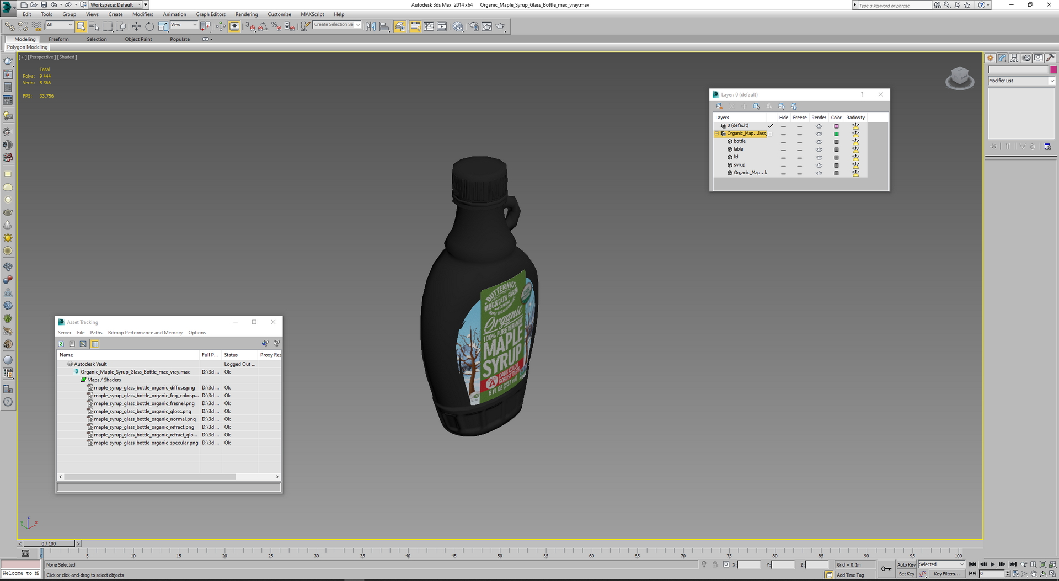
Task: Open the Workspace: Default dropdown
Action: click(115, 4)
